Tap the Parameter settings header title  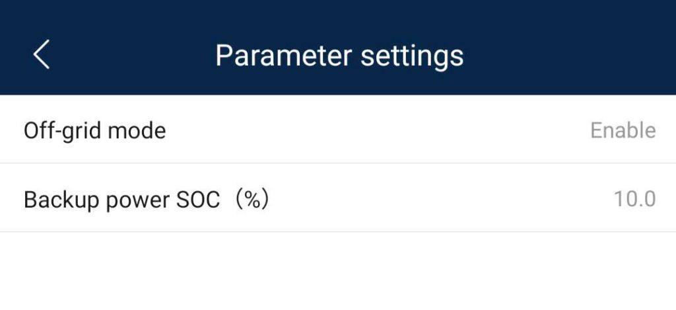pyautogui.click(x=339, y=56)
